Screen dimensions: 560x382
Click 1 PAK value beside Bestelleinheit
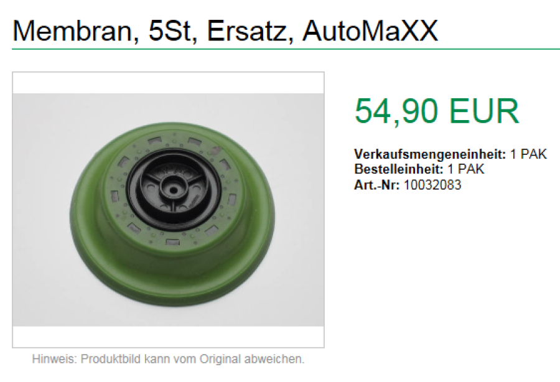tap(466, 169)
